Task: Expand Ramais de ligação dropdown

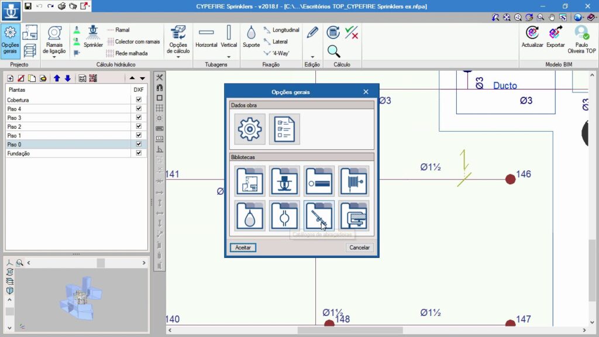Action: 54,57
